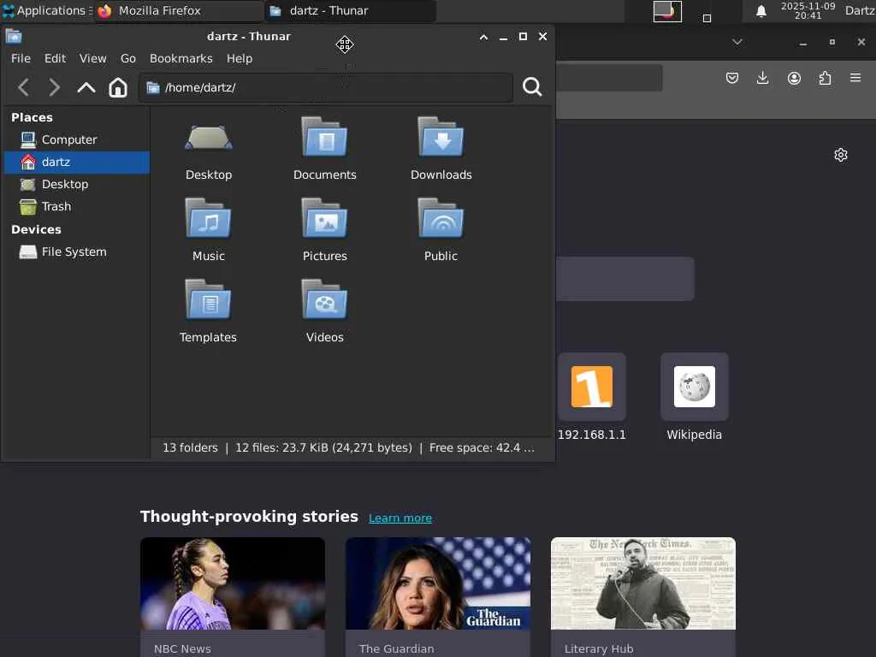Go to parent folder using up arrow
This screenshot has width=876, height=657.
86,87
